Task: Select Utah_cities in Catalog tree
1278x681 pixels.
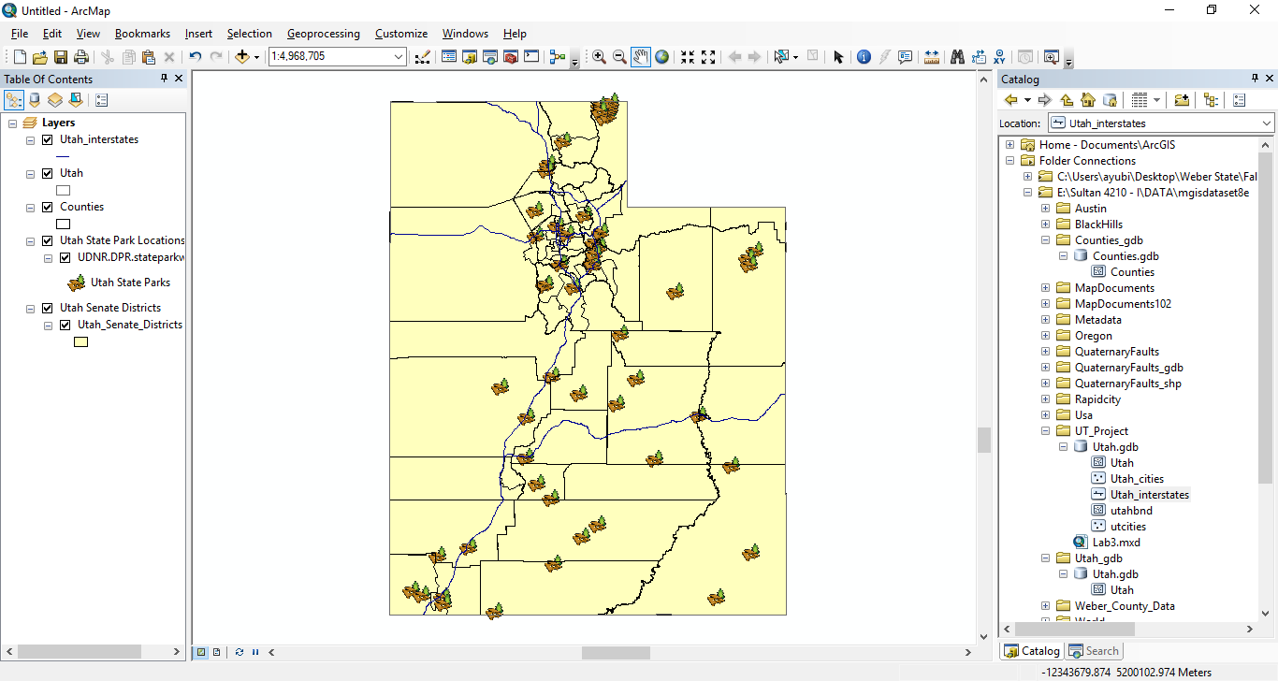Action: (1137, 479)
